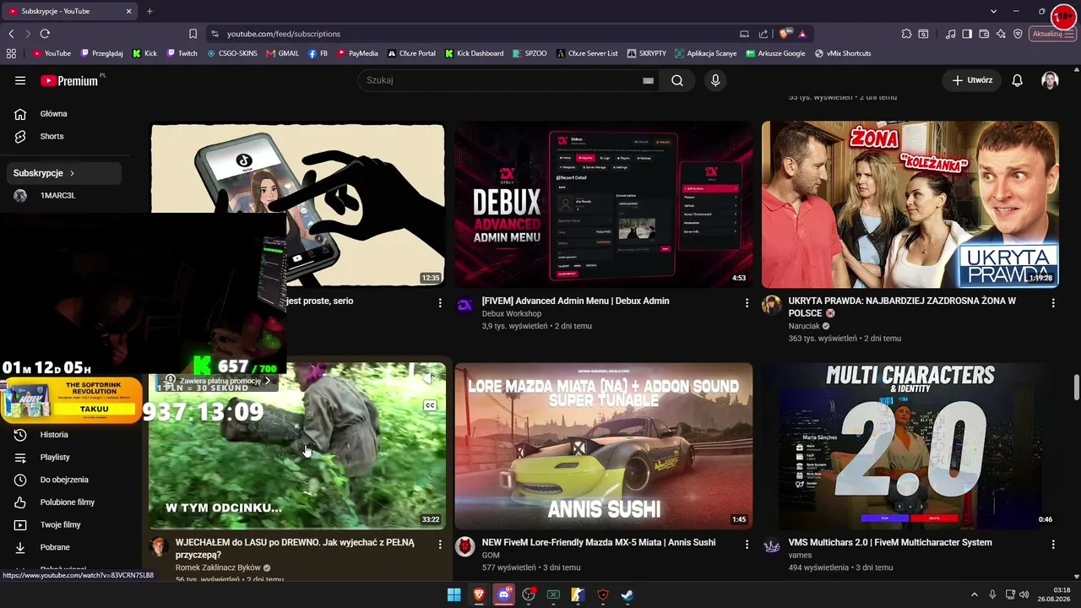
Task: Go back in the browser
Action: [x=11, y=34]
